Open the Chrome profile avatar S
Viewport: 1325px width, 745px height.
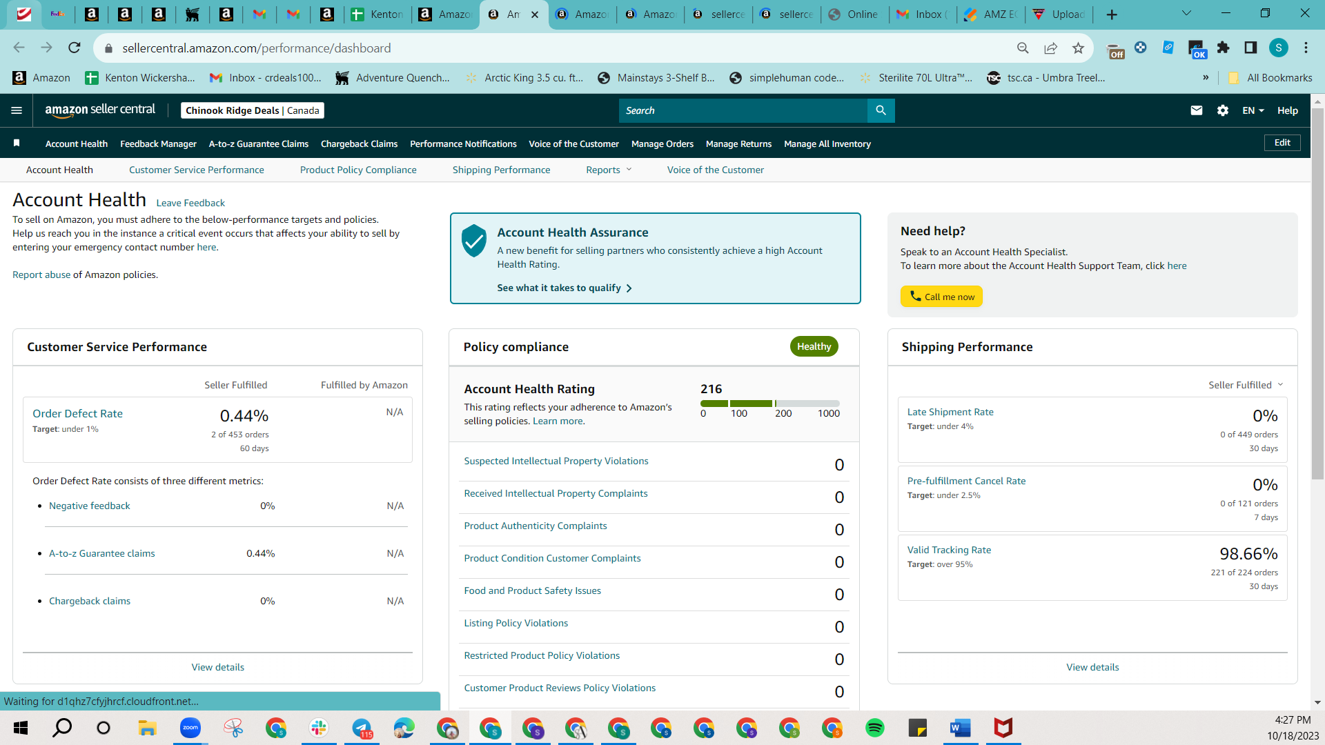coord(1279,48)
